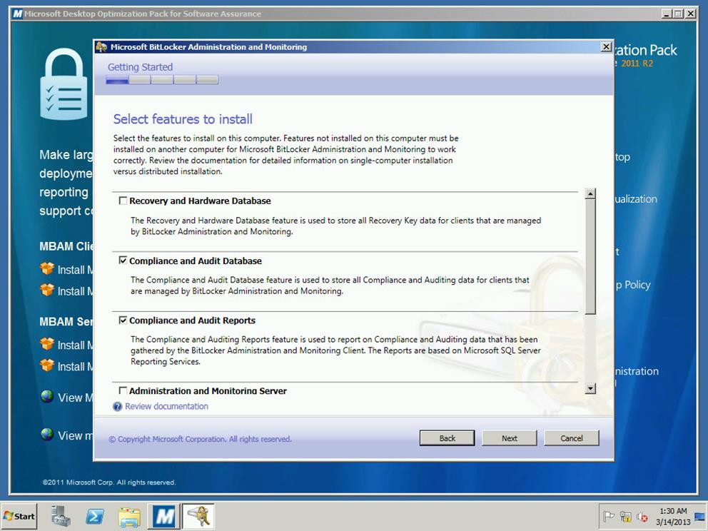The width and height of the screenshot is (708, 531).
Task: Select the BitLocker setup taskbar button
Action: pyautogui.click(x=198, y=516)
